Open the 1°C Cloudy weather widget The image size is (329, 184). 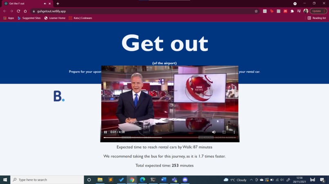tap(235, 180)
